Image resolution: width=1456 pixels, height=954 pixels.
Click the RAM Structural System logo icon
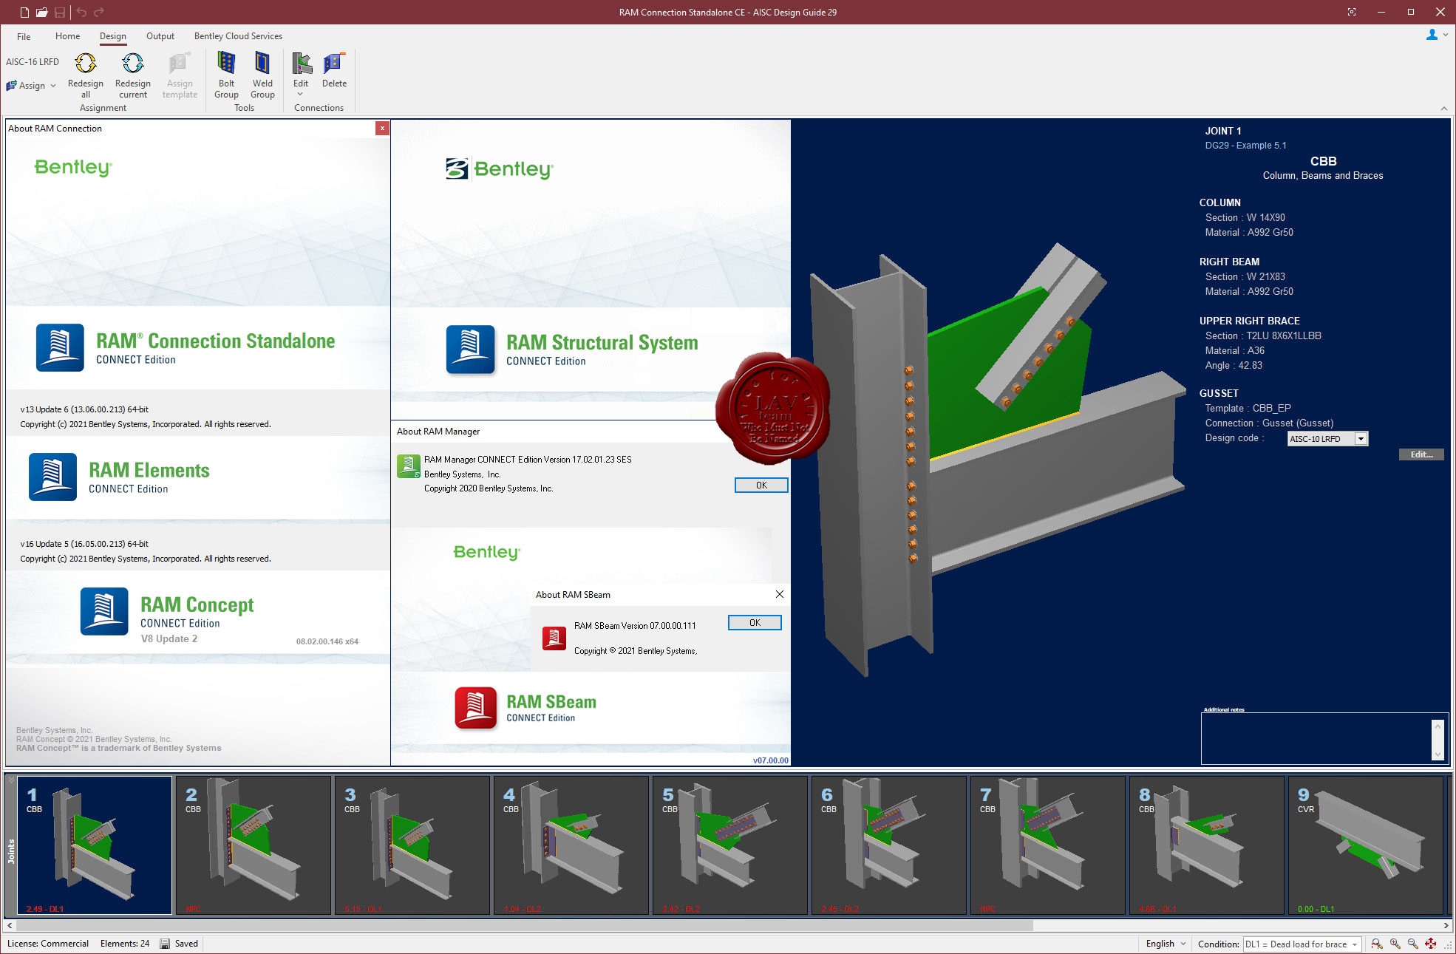click(x=470, y=349)
